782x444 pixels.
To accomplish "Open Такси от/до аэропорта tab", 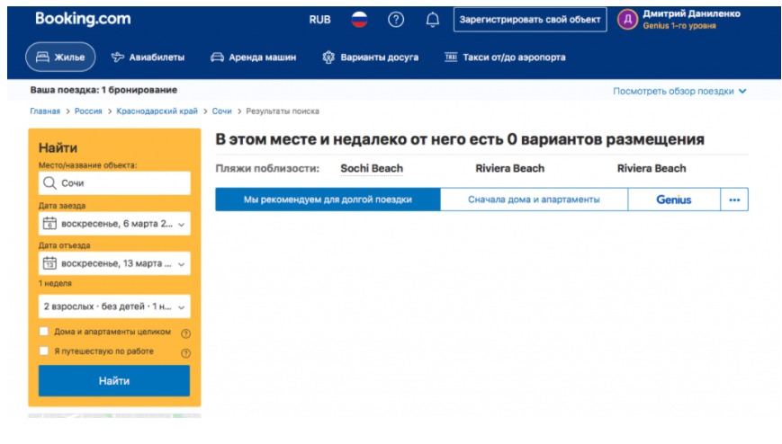I will pos(505,58).
